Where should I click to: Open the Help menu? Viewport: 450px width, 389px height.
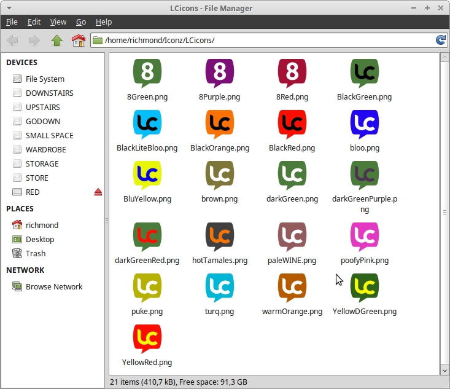pyautogui.click(x=104, y=22)
